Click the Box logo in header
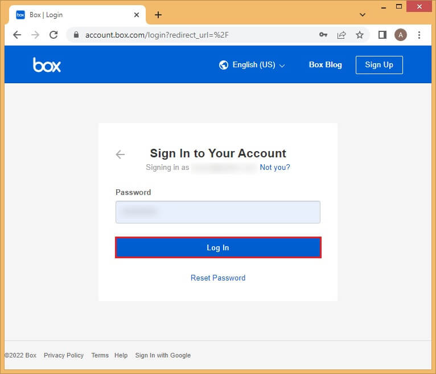Viewport: 436px width, 374px height. click(47, 65)
